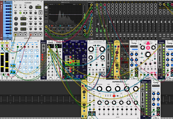Screen dimensions: 173x119
Task: Turn the Thrsh knob on Comp beside Signal Delay
Action: click(132, 54)
